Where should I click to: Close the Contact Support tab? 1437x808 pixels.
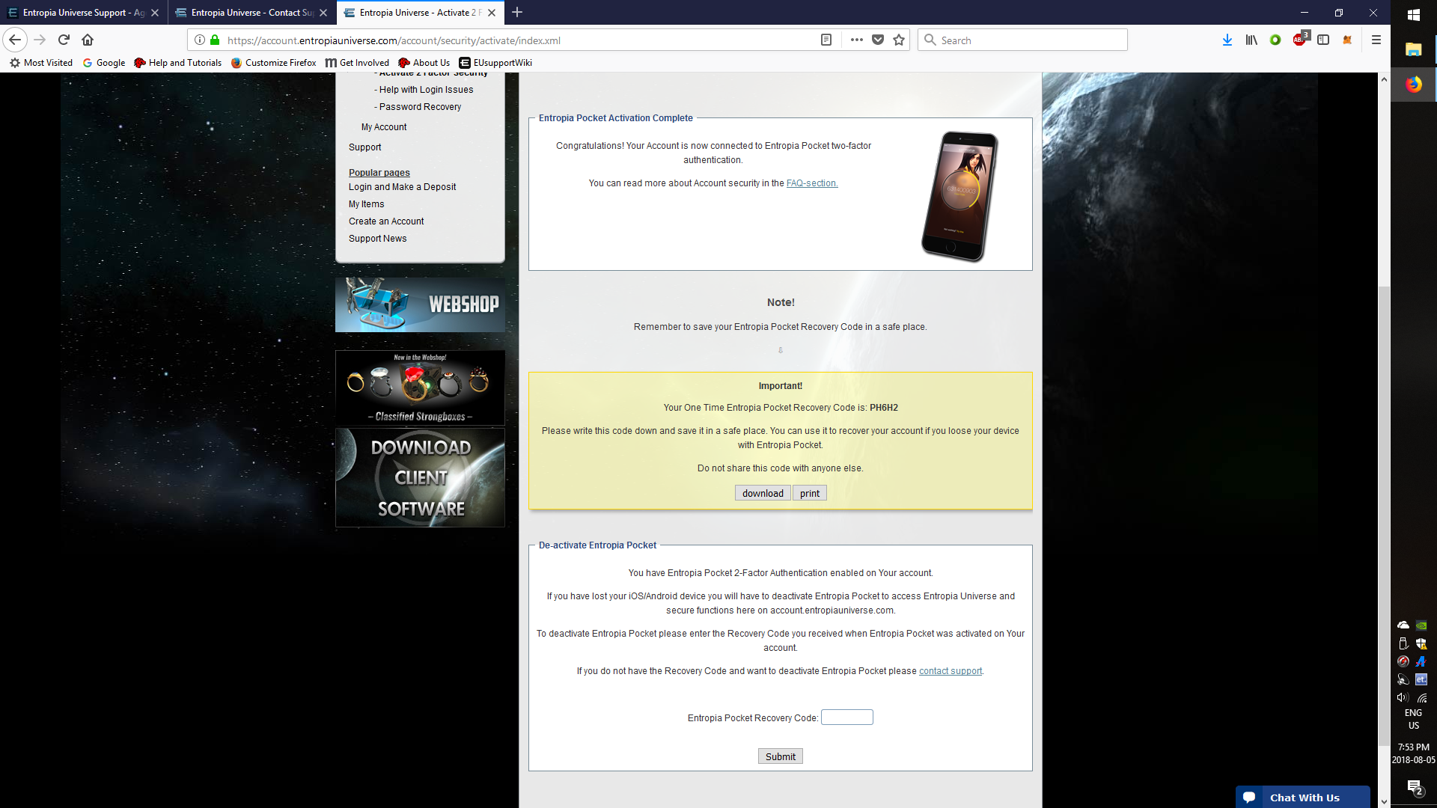pyautogui.click(x=323, y=13)
